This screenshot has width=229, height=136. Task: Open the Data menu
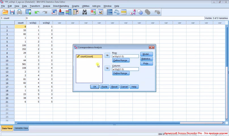click(24, 6)
